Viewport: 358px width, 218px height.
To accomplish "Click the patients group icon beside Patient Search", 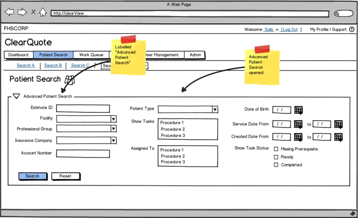I will pos(69,80).
